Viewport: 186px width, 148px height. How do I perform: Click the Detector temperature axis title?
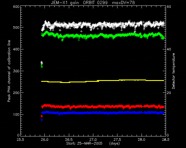(174, 71)
